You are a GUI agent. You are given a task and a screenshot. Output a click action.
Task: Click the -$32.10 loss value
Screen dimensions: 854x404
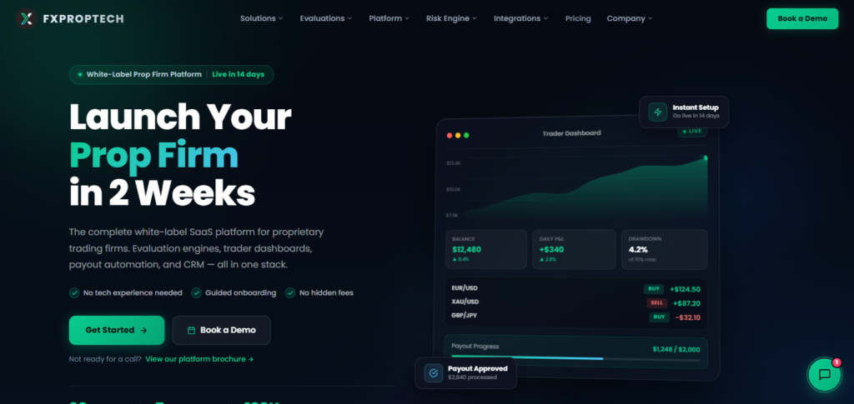(688, 317)
